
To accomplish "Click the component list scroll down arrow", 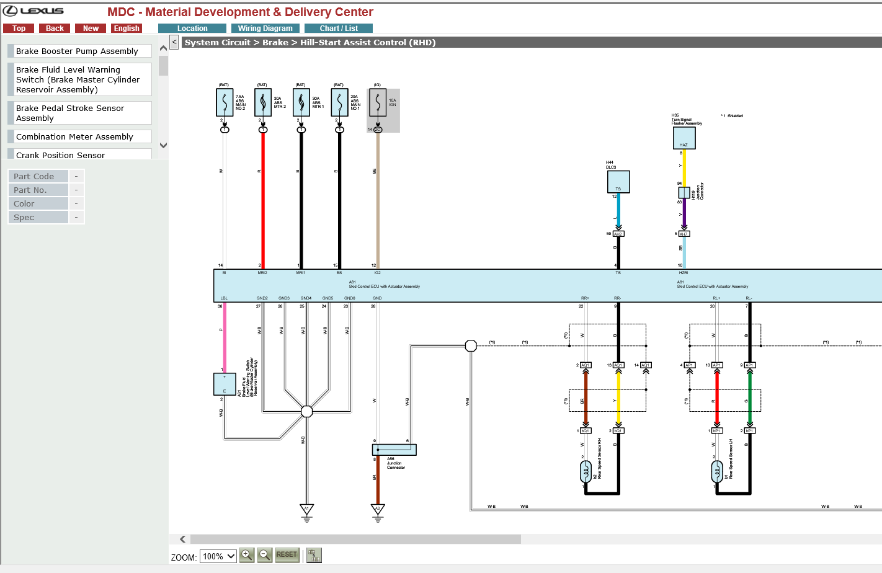I will (164, 146).
